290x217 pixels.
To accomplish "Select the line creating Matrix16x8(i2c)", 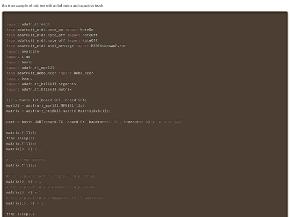I will click(59, 111).
